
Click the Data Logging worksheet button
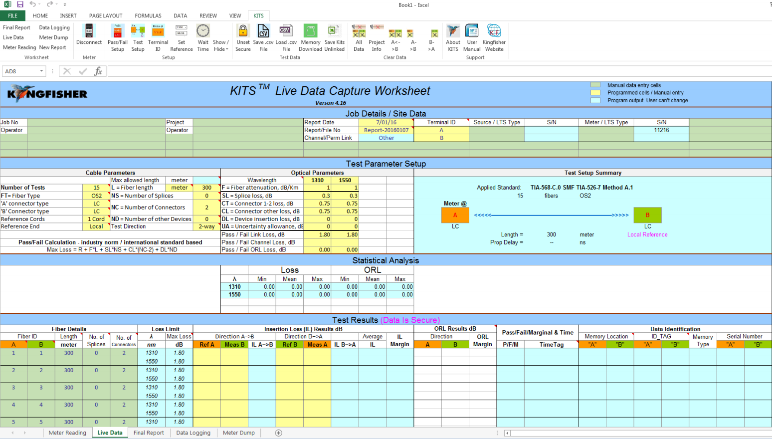[x=54, y=28]
